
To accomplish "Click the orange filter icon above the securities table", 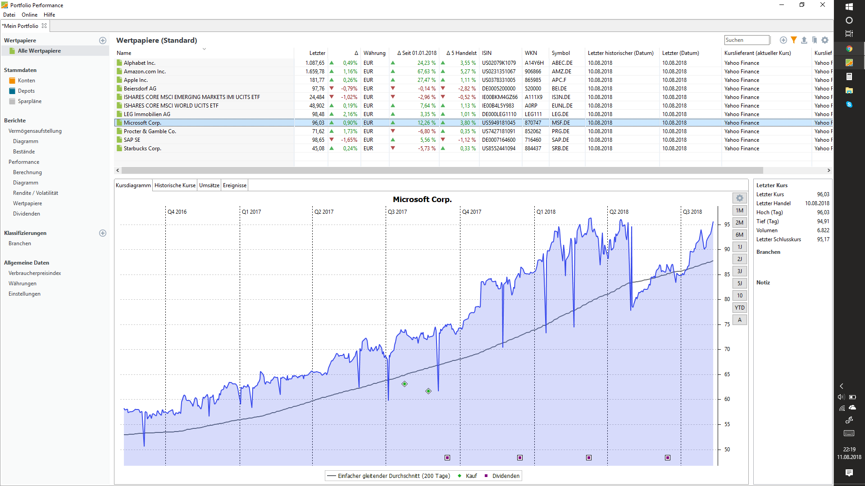I will point(794,40).
